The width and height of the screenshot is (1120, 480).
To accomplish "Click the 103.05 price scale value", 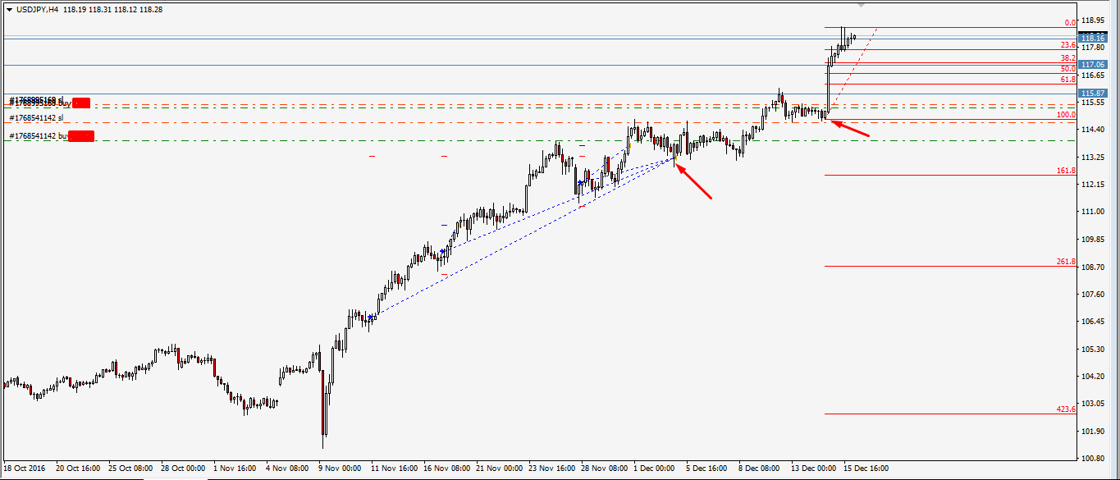I will pos(1094,404).
